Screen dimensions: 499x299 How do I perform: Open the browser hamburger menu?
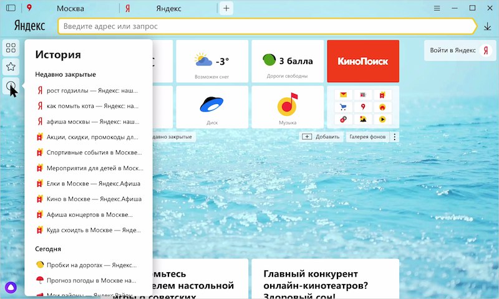click(x=437, y=8)
